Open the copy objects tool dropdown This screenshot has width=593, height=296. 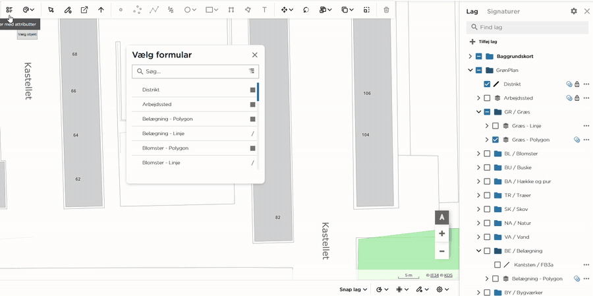(x=347, y=10)
